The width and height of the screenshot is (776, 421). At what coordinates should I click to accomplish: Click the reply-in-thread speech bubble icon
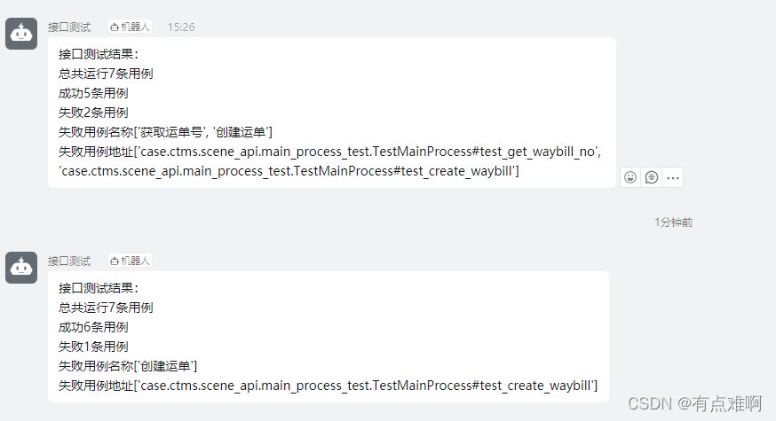pyautogui.click(x=652, y=177)
